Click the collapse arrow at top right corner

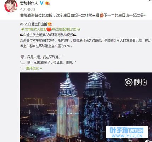click(x=150, y=1)
